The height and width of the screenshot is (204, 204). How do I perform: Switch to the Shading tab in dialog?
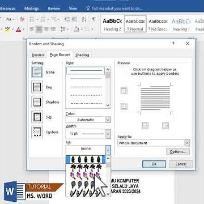[x=82, y=55]
